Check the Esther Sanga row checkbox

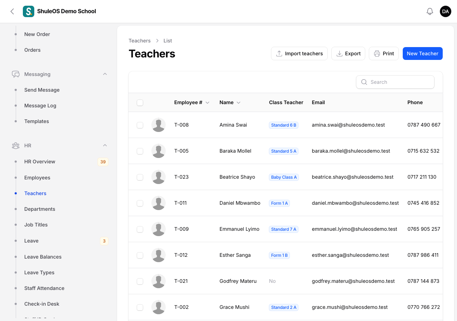[x=140, y=255]
